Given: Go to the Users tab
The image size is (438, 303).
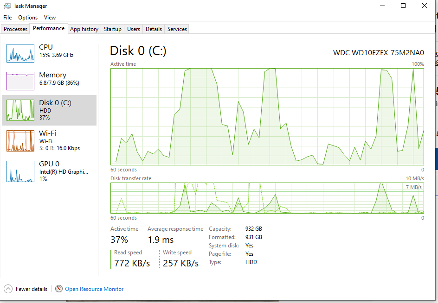Looking at the screenshot, I should 134,29.
